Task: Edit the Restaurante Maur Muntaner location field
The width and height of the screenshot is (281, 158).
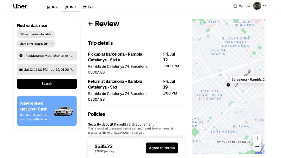Action: 47,56
